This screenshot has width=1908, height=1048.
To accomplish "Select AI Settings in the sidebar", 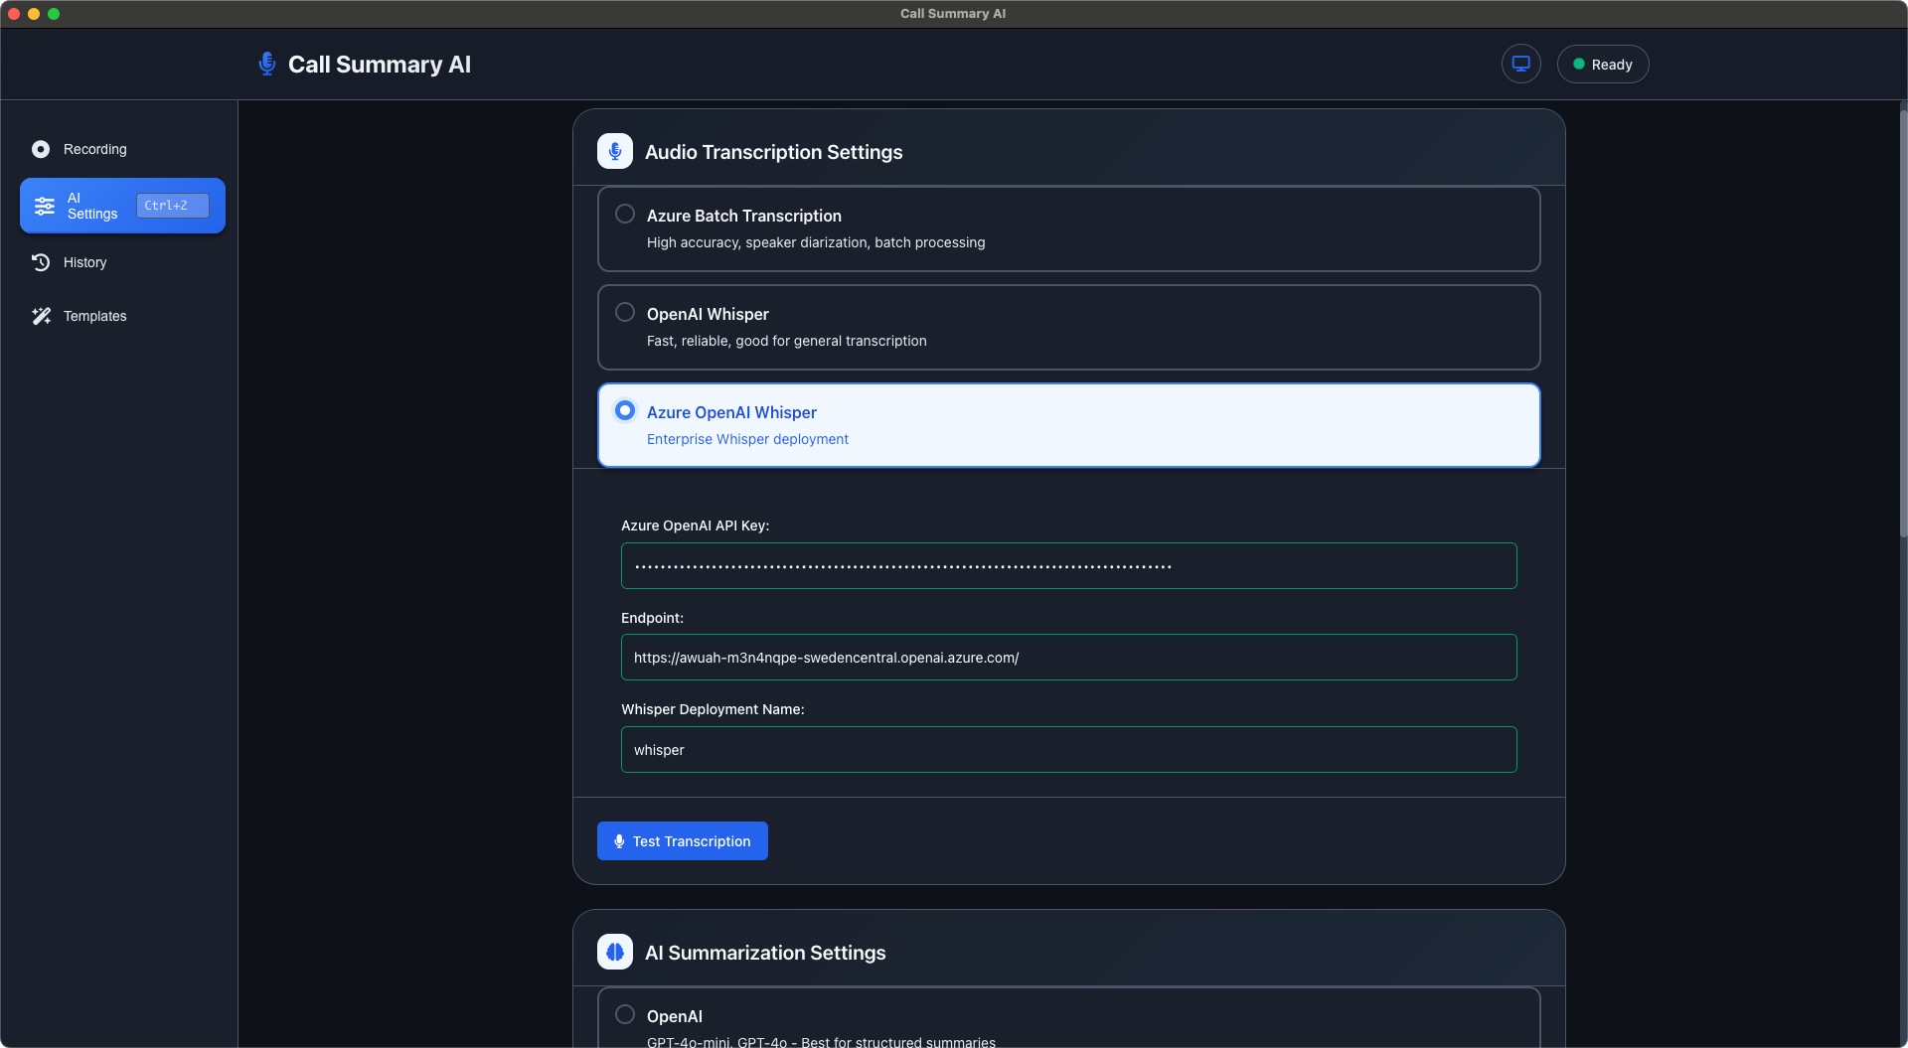I will click(x=122, y=206).
